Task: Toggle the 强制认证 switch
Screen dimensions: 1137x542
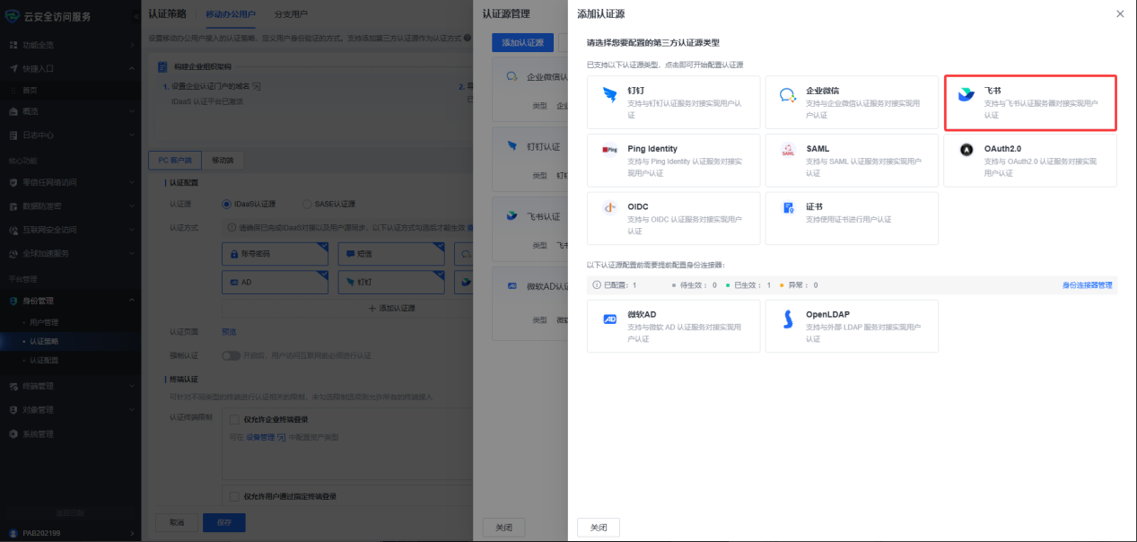Action: click(x=232, y=355)
